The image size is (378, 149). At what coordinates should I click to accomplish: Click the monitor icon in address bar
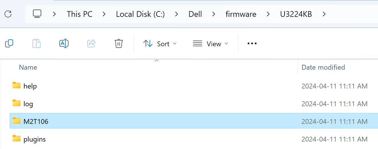point(37,14)
